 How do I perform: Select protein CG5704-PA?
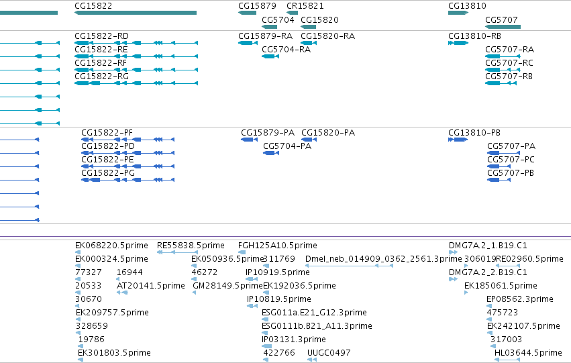point(271,153)
